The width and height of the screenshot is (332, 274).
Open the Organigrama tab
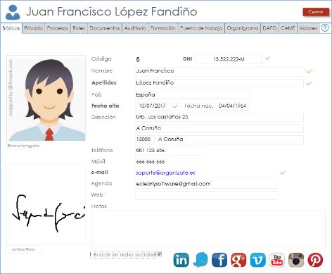pos(243,28)
